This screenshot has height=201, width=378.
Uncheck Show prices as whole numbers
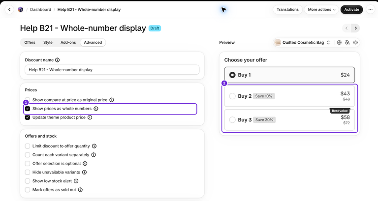pyautogui.click(x=28, y=109)
